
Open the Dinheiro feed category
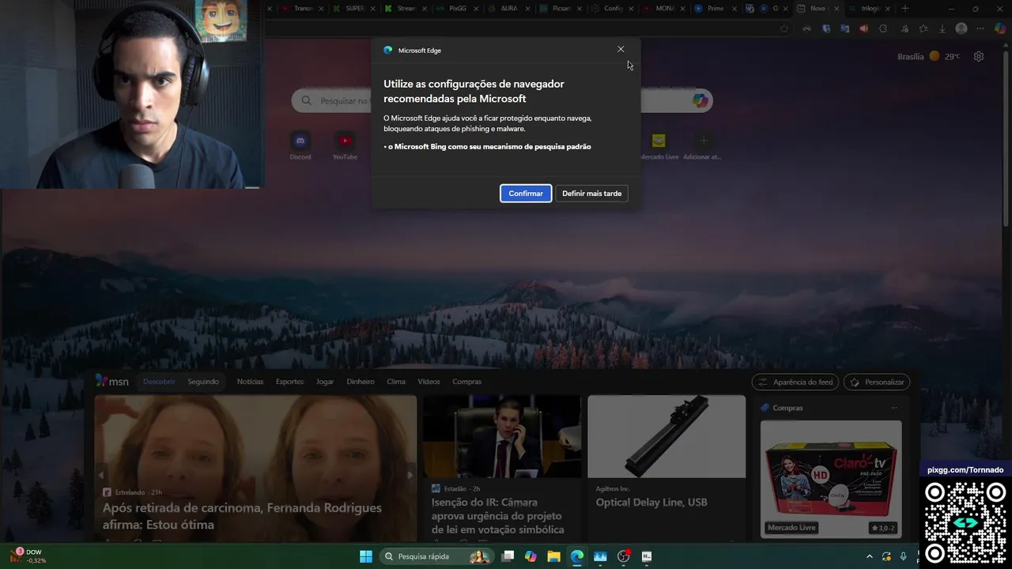361,382
